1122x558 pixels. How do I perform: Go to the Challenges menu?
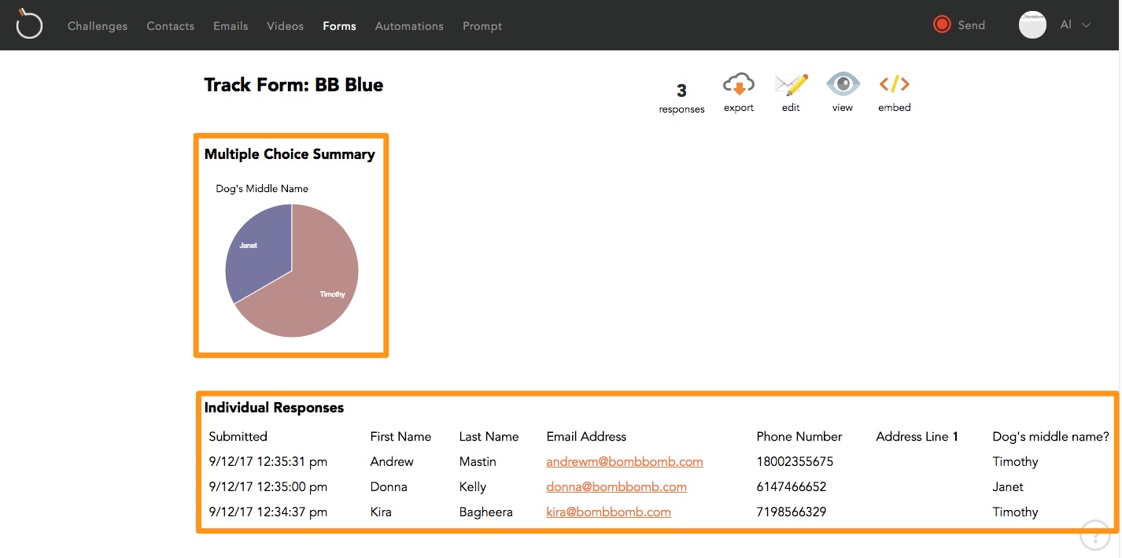pos(98,26)
